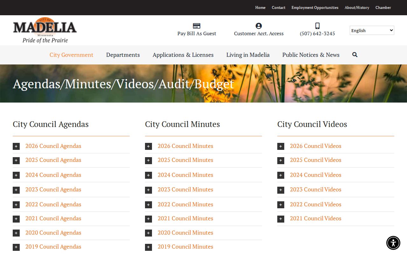Open the accessibility options button
The image size is (407, 254).
pos(393,243)
